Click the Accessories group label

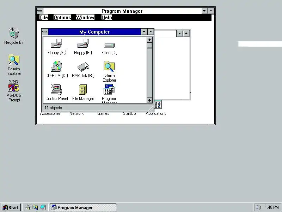(x=50, y=113)
